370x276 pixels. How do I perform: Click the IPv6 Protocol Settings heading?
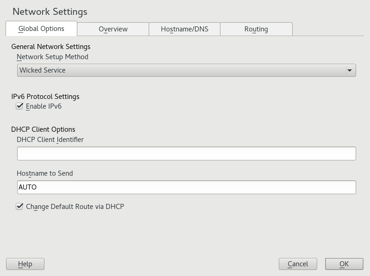(x=45, y=97)
